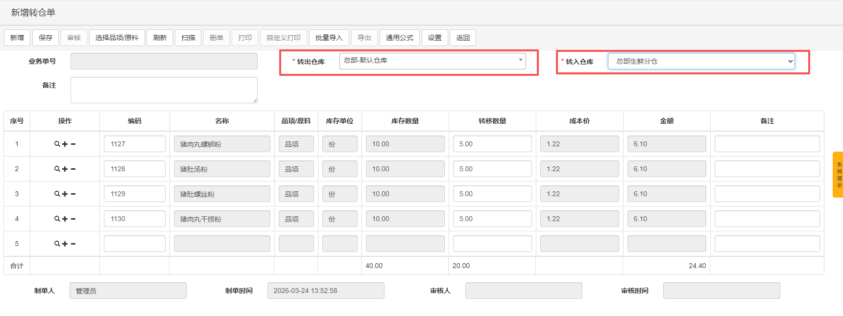Image resolution: width=843 pixels, height=316 pixels.
Task: Click the 备注 textarea at top
Action: click(x=164, y=90)
